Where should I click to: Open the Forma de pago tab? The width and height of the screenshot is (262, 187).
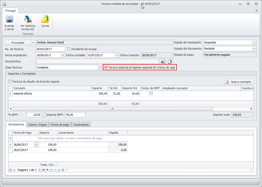[x=60, y=125]
